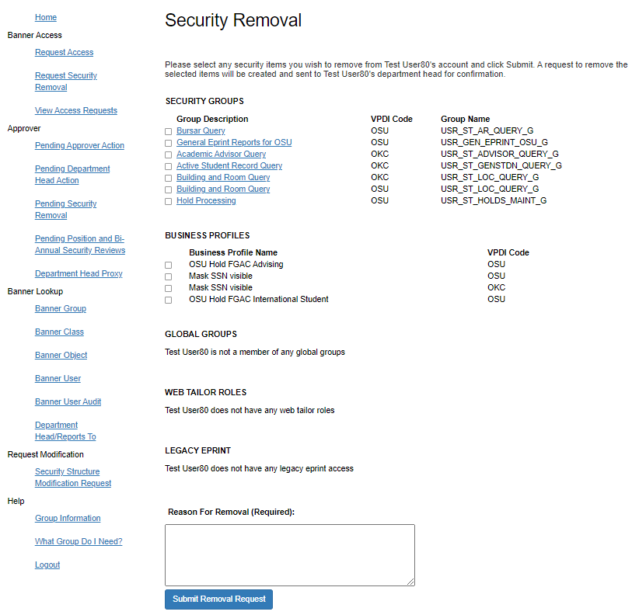Navigate to Request Security Removal
The image size is (632, 615).
(x=65, y=81)
